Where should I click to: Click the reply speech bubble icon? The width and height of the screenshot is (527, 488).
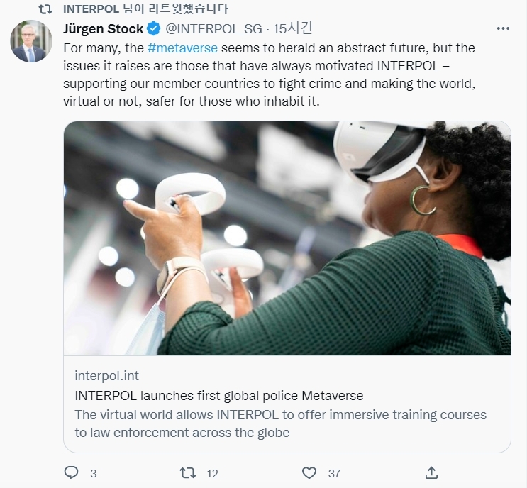(x=71, y=472)
